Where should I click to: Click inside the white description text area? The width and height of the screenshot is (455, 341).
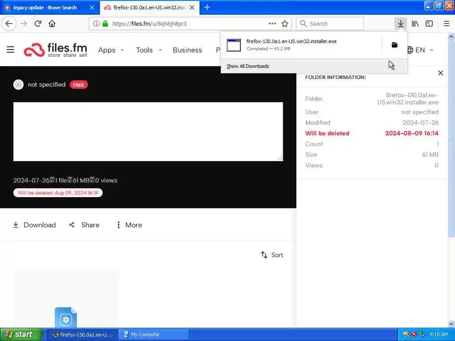(148, 131)
